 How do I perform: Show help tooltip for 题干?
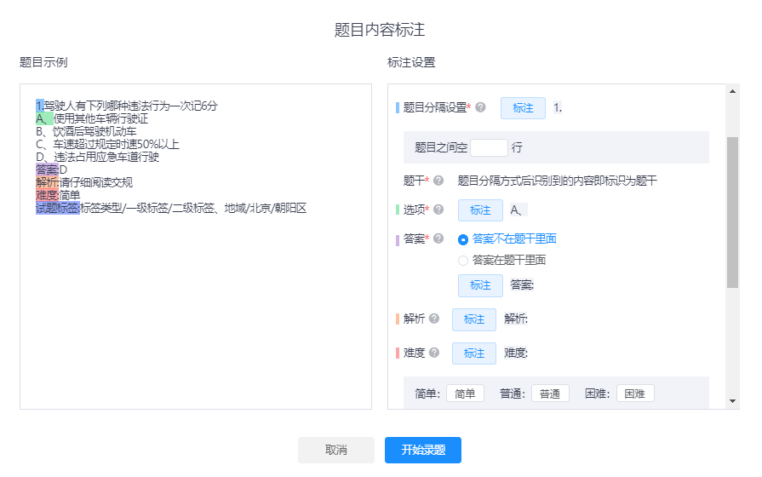coord(438,181)
